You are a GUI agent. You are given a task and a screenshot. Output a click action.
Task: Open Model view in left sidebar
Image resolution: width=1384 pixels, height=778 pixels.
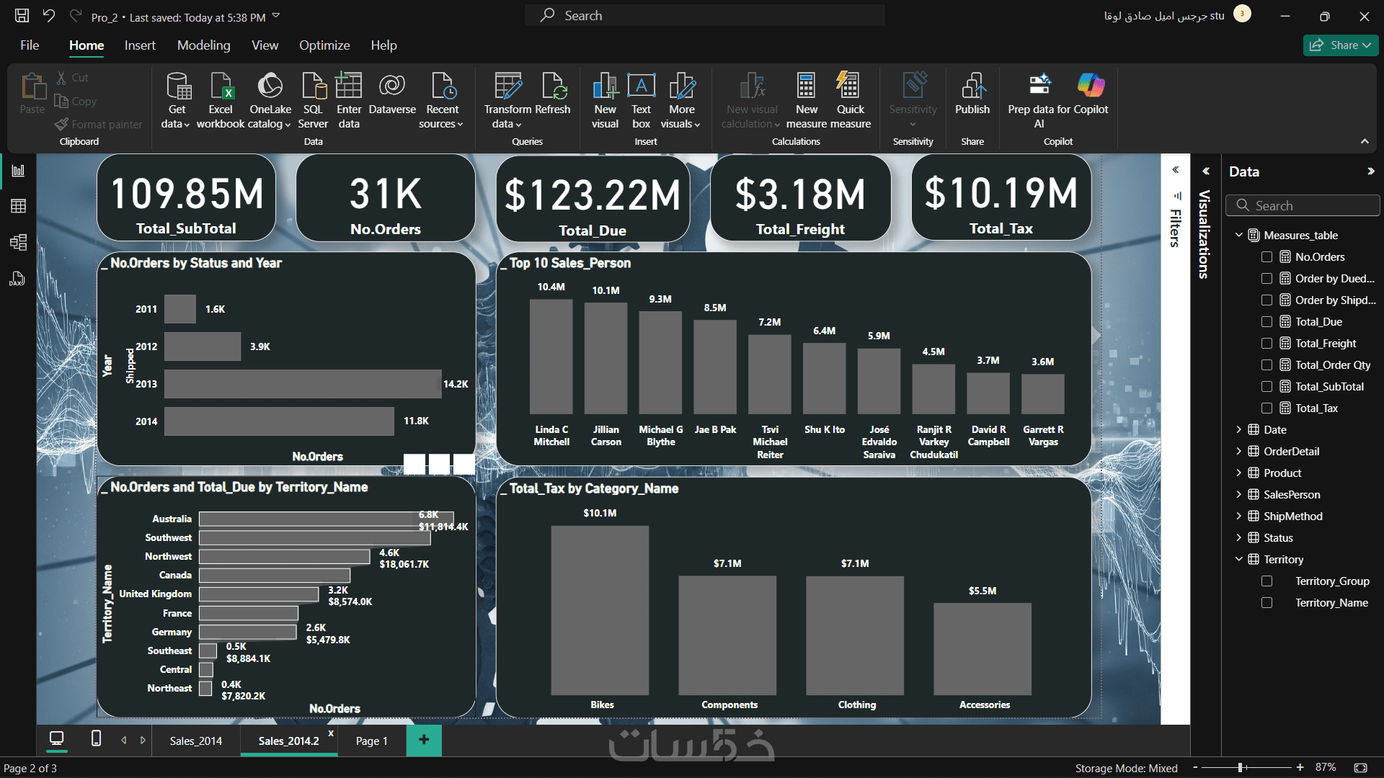(19, 243)
